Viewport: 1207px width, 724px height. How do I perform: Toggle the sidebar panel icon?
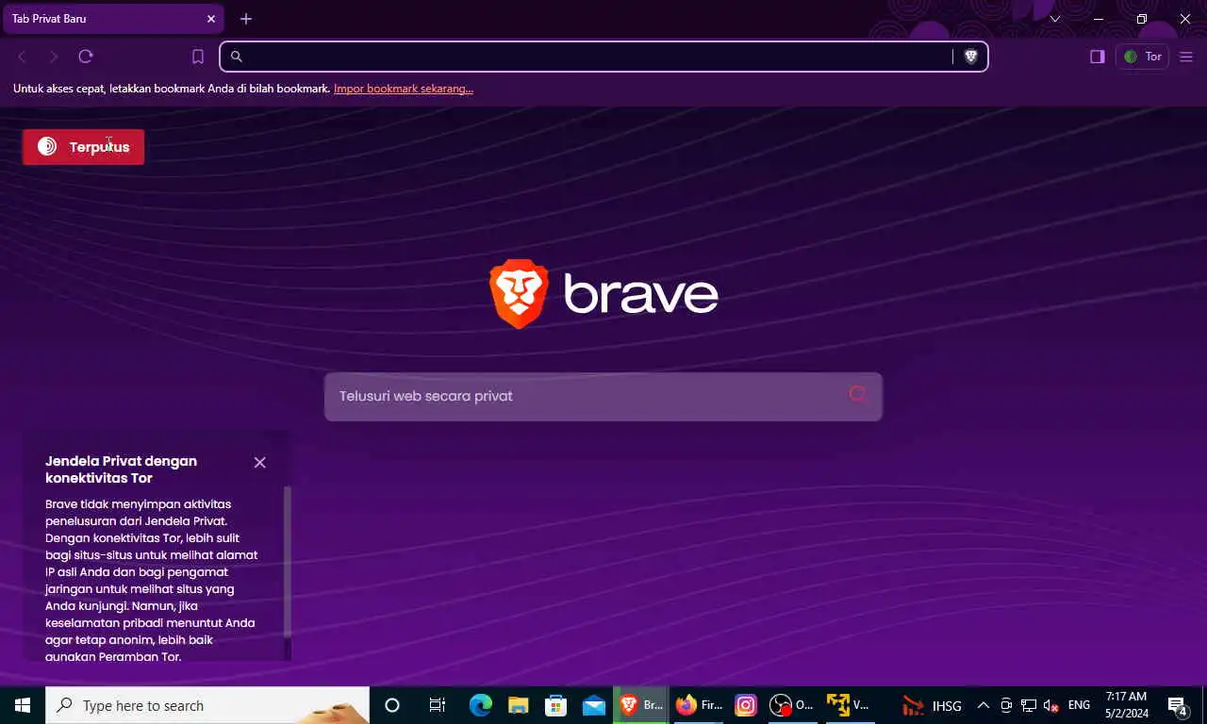coord(1097,57)
